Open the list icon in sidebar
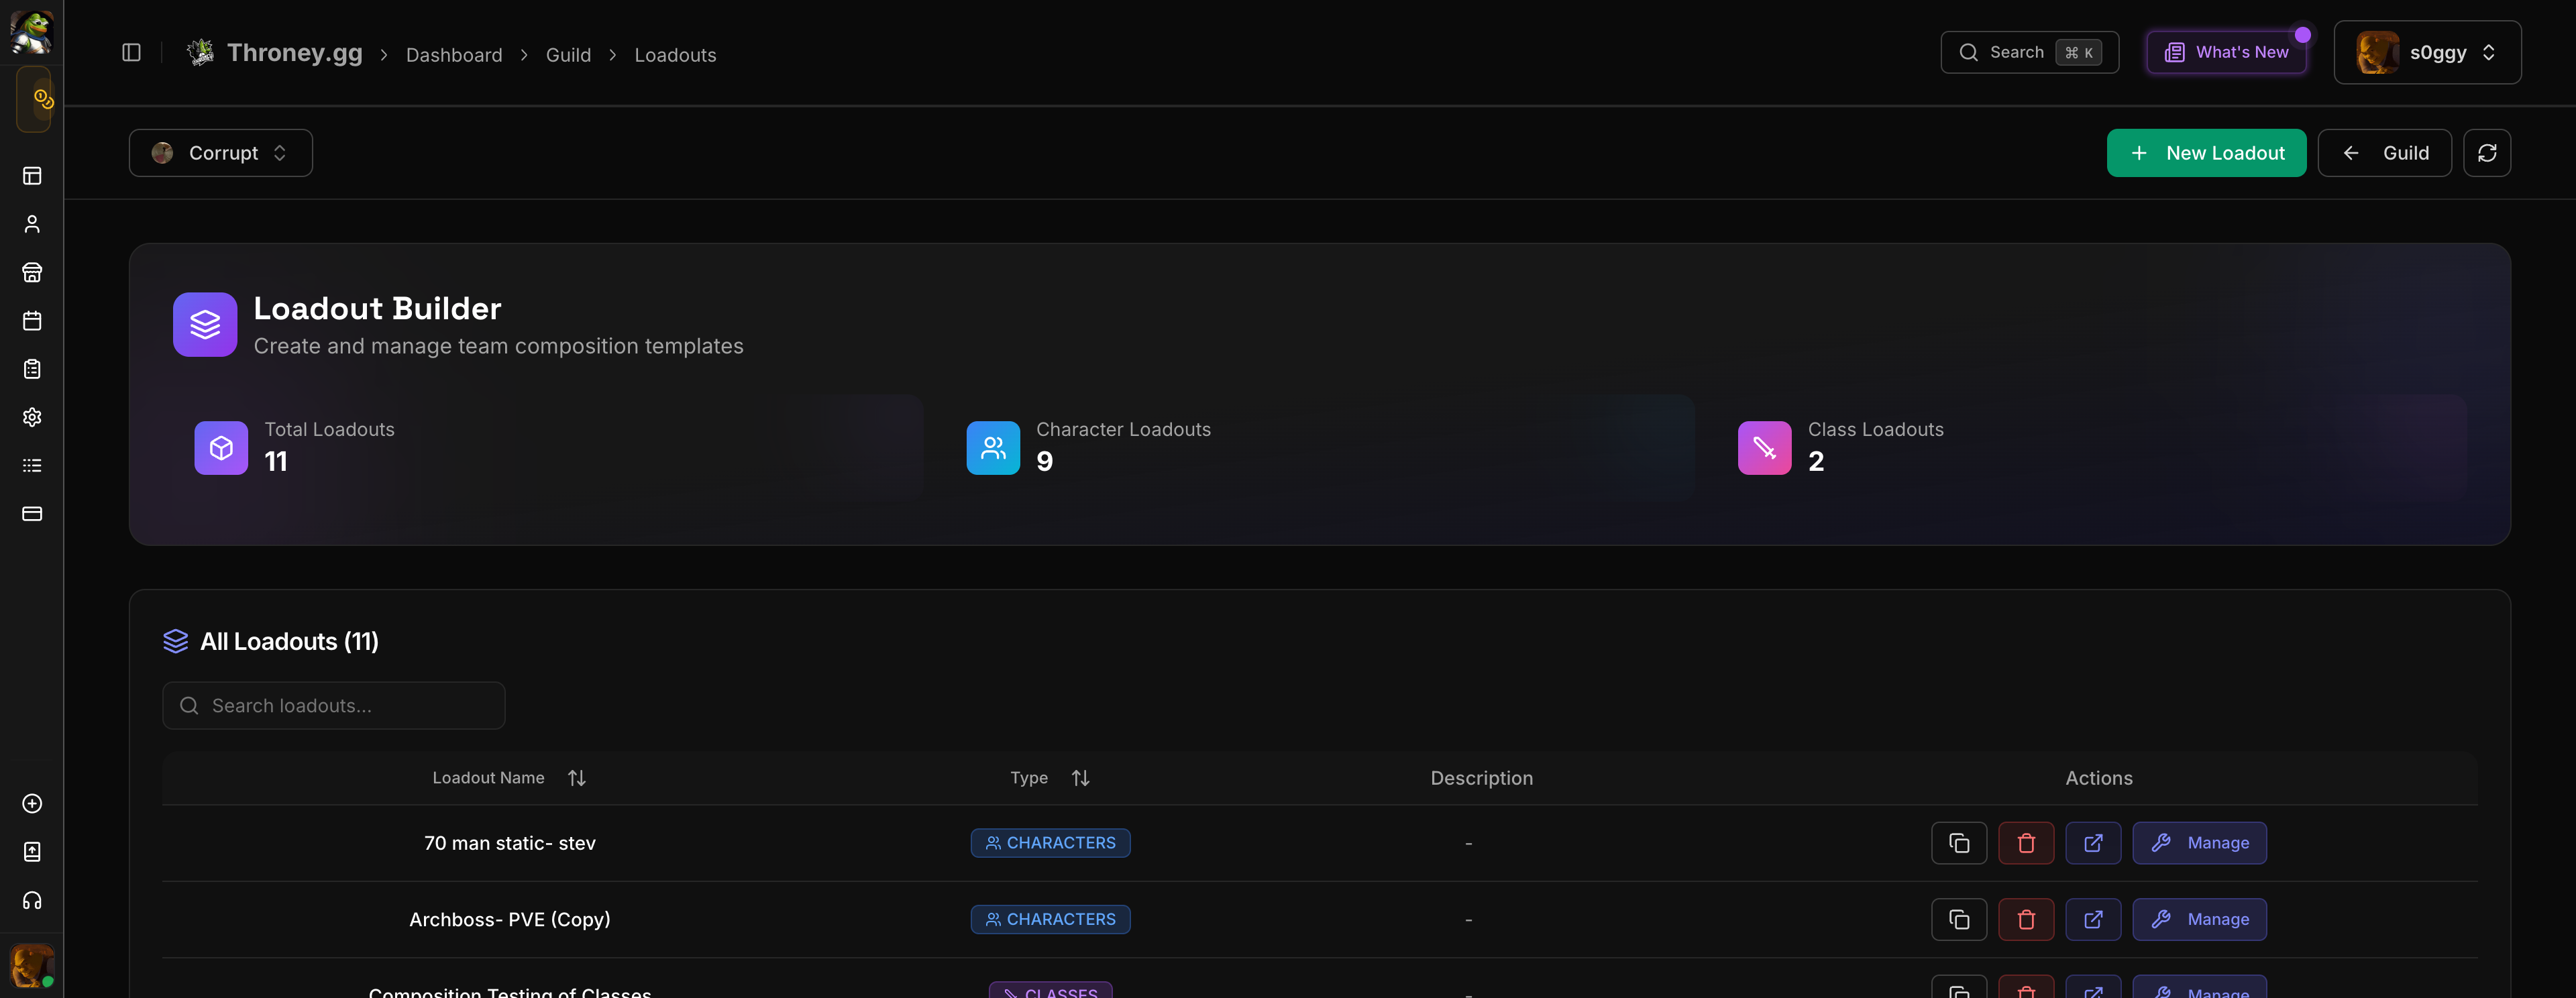This screenshot has height=998, width=2576. [x=32, y=465]
